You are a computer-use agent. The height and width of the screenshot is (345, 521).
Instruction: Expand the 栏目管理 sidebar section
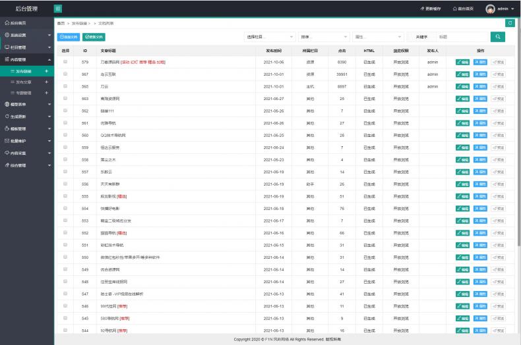click(27, 47)
